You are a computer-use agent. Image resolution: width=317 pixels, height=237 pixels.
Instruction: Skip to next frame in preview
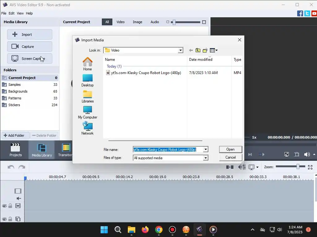pyautogui.click(x=250, y=154)
